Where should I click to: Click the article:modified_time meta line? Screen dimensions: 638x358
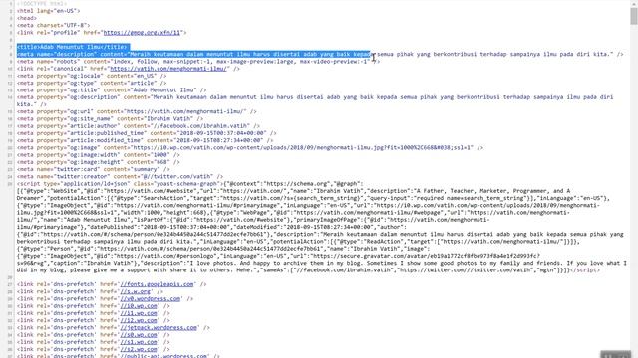[145, 140]
